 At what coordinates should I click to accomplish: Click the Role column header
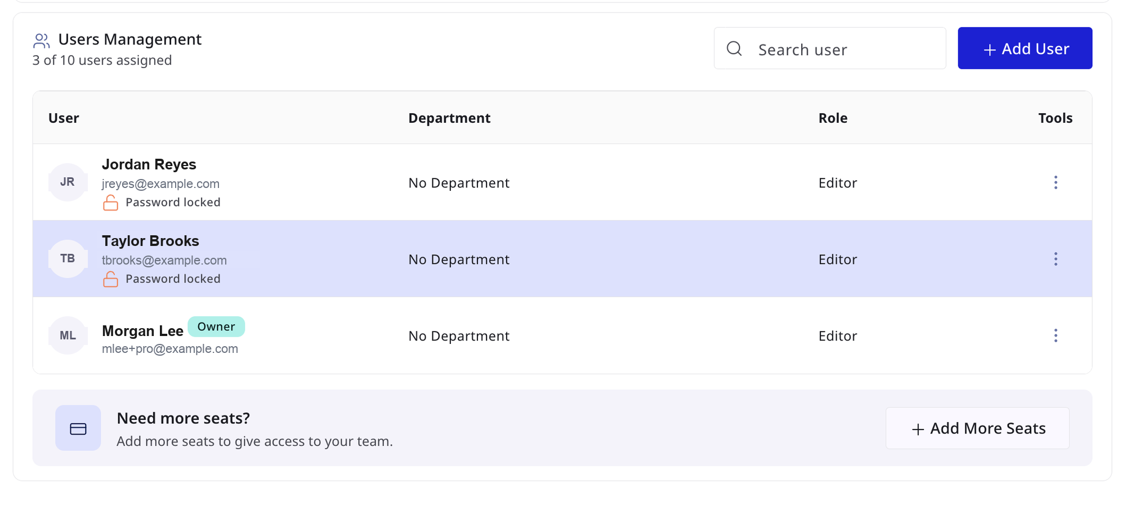click(833, 118)
